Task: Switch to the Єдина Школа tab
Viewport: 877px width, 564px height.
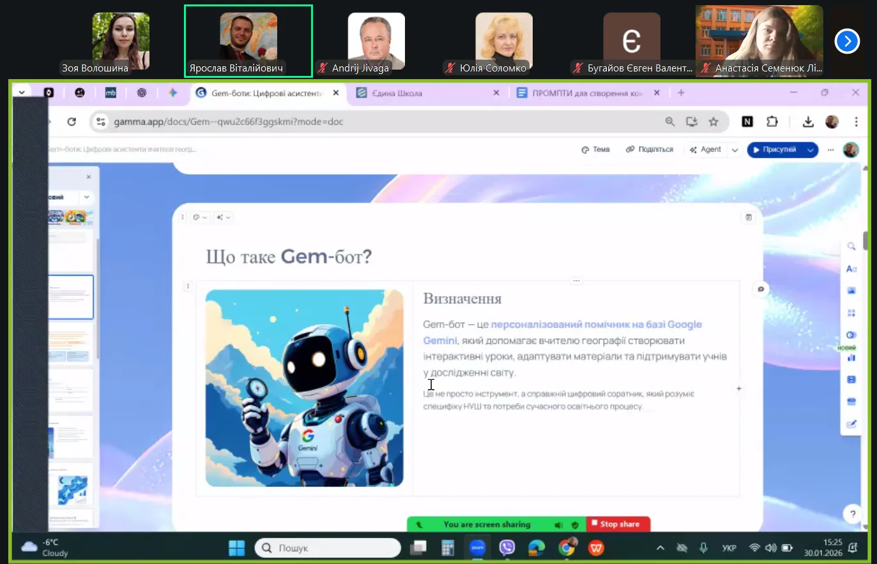Action: pyautogui.click(x=427, y=93)
